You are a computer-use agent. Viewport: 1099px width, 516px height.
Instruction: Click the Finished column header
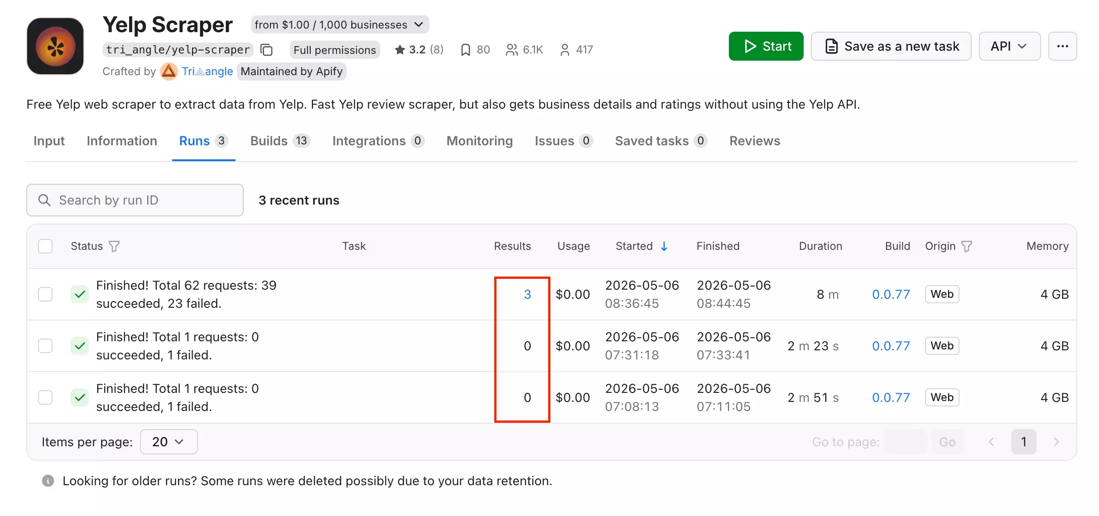point(718,246)
